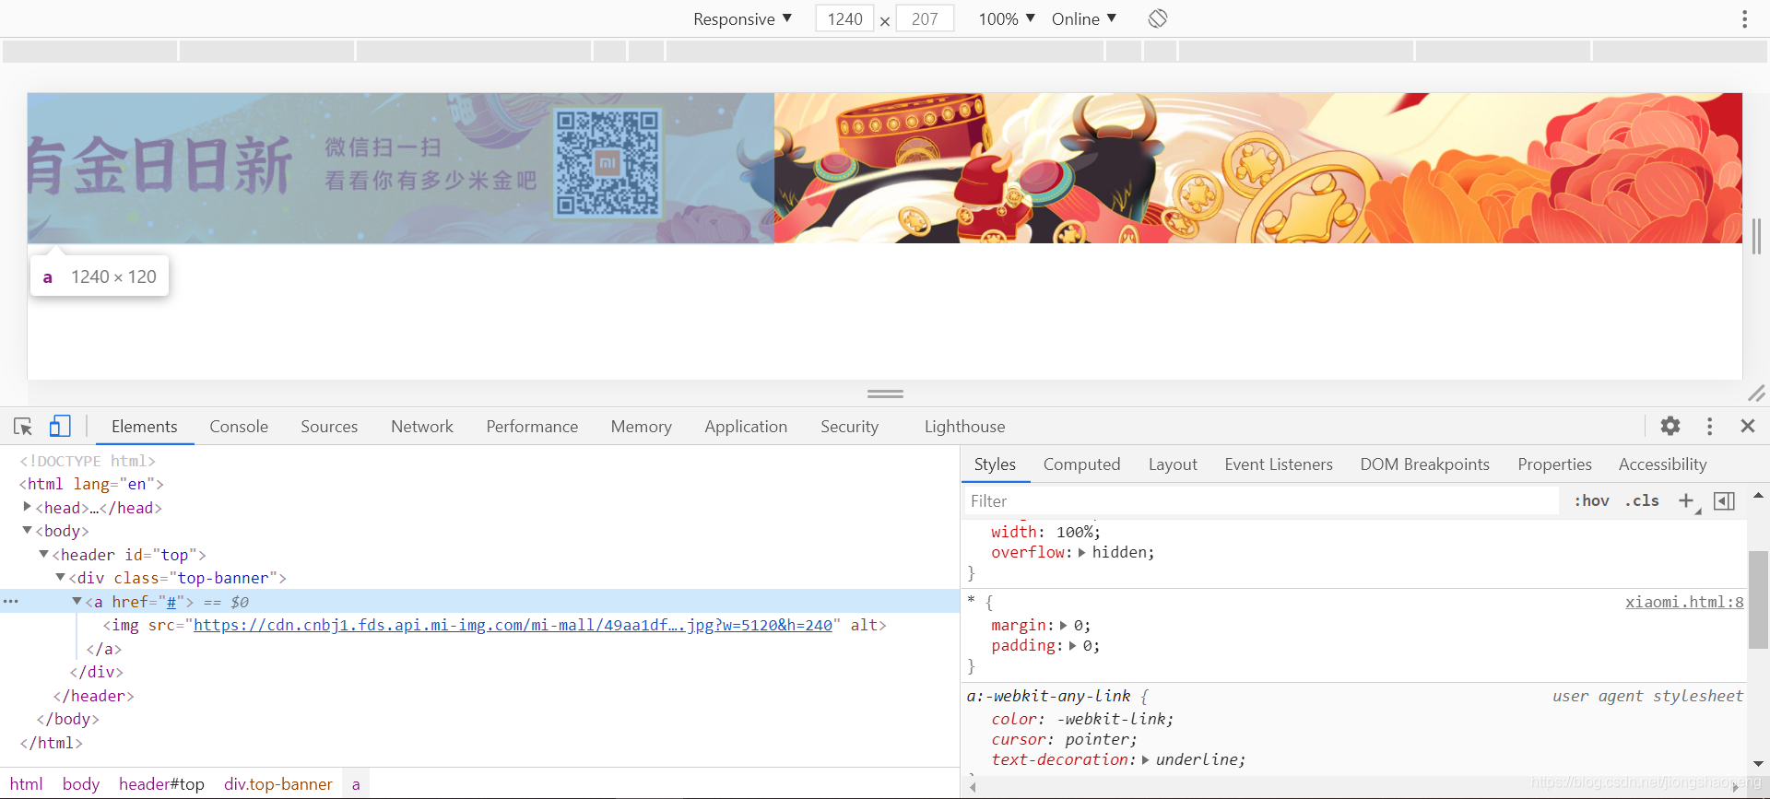Viewport: 1770px width, 799px height.
Task: Collapse the body element node
Action: pos(27,530)
